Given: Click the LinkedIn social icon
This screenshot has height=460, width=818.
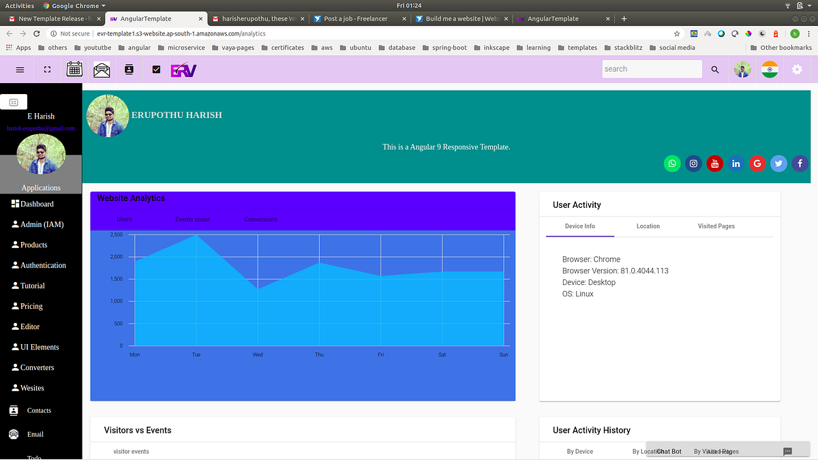Looking at the screenshot, I should [x=736, y=163].
